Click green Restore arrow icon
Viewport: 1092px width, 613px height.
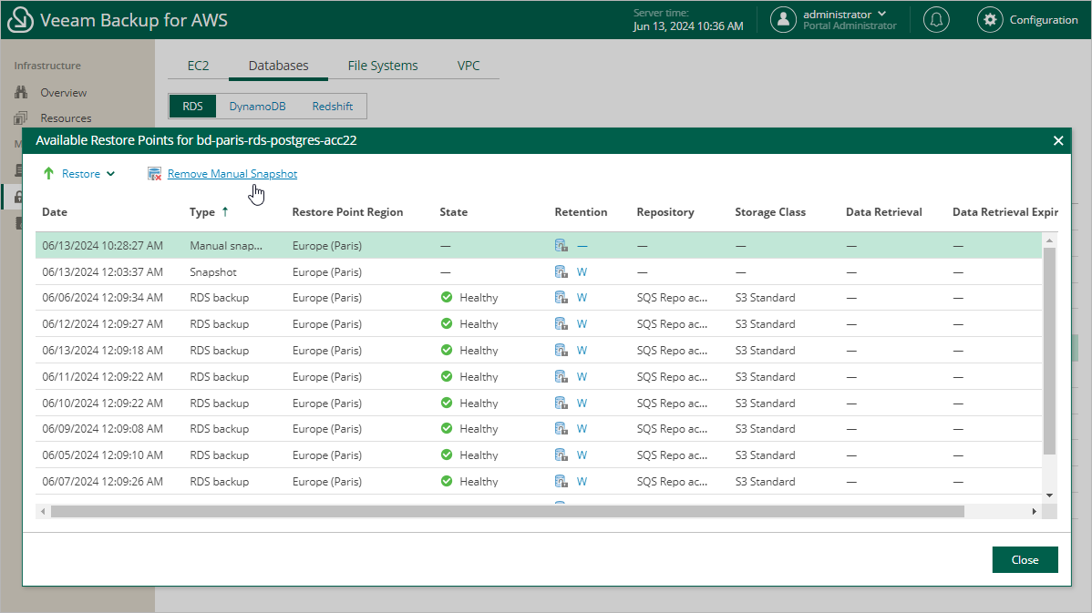(x=48, y=173)
